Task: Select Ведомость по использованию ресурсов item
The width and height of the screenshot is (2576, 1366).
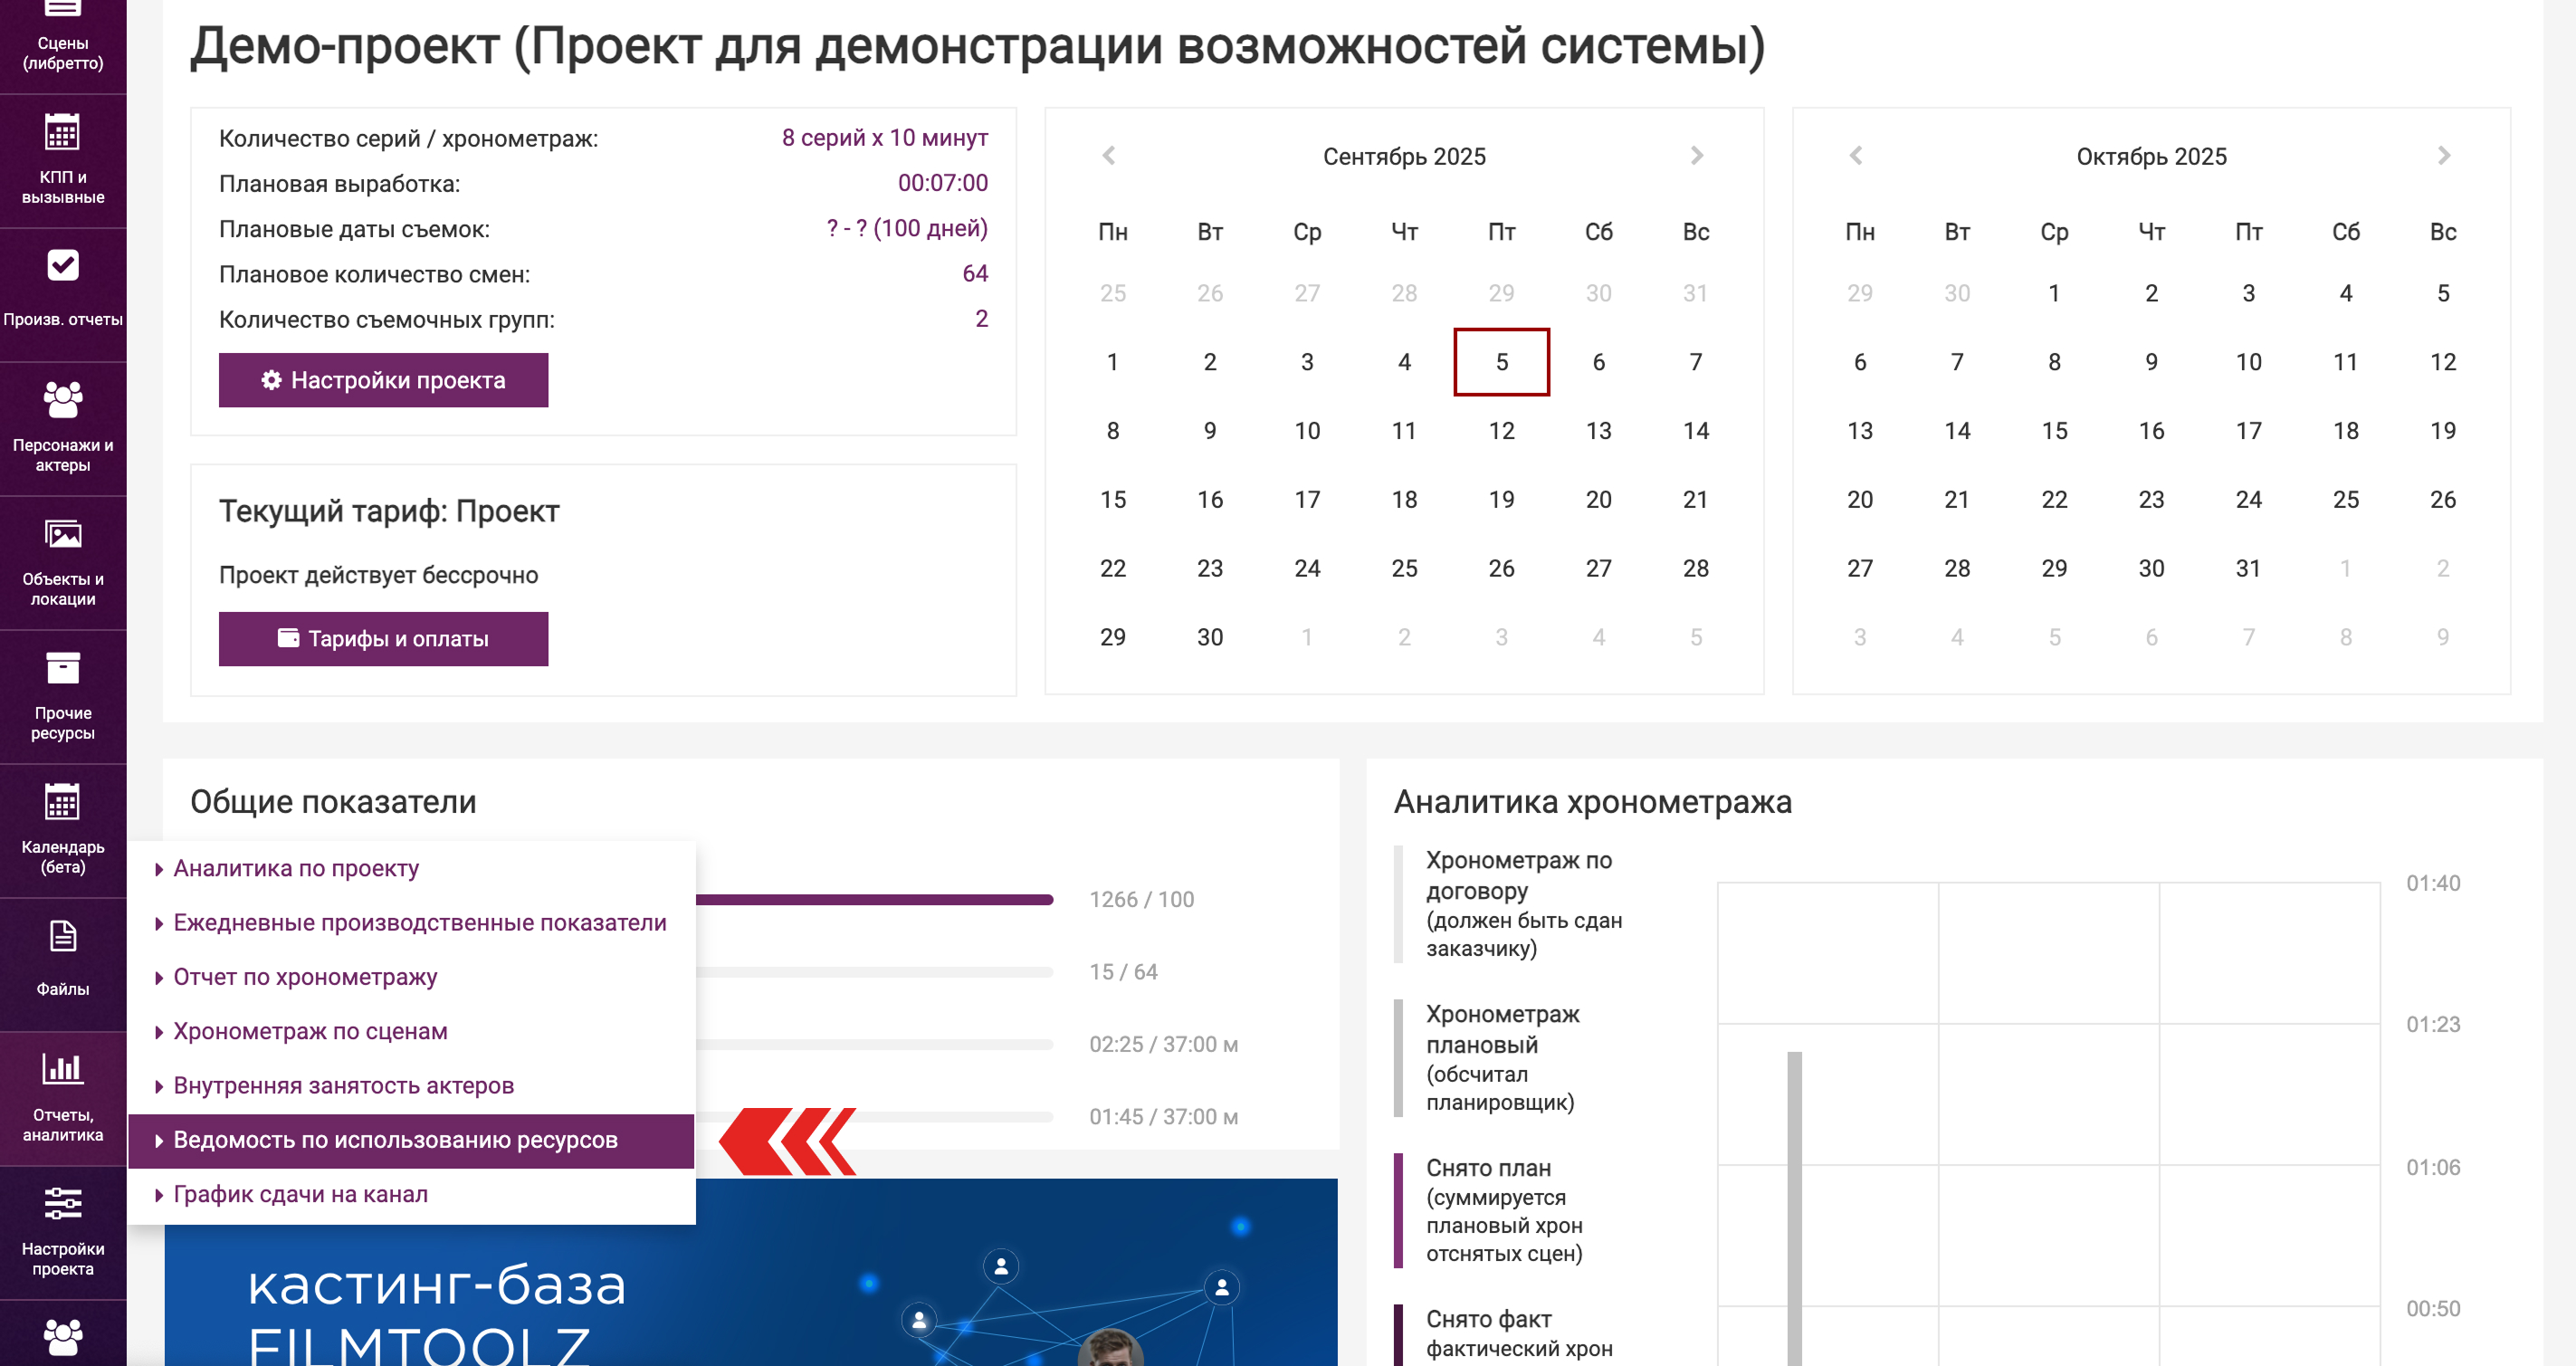Action: tap(411, 1141)
